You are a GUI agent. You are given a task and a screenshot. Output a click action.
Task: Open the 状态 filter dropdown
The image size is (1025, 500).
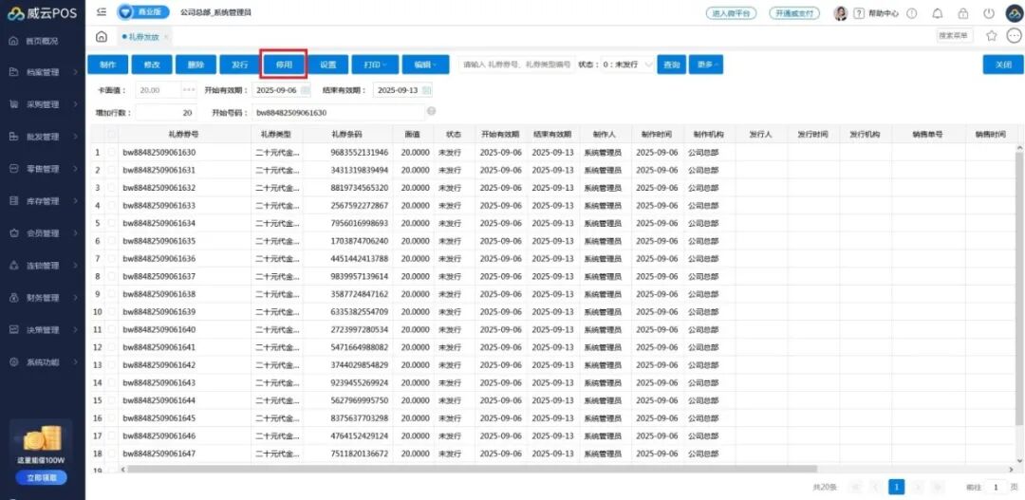point(631,65)
